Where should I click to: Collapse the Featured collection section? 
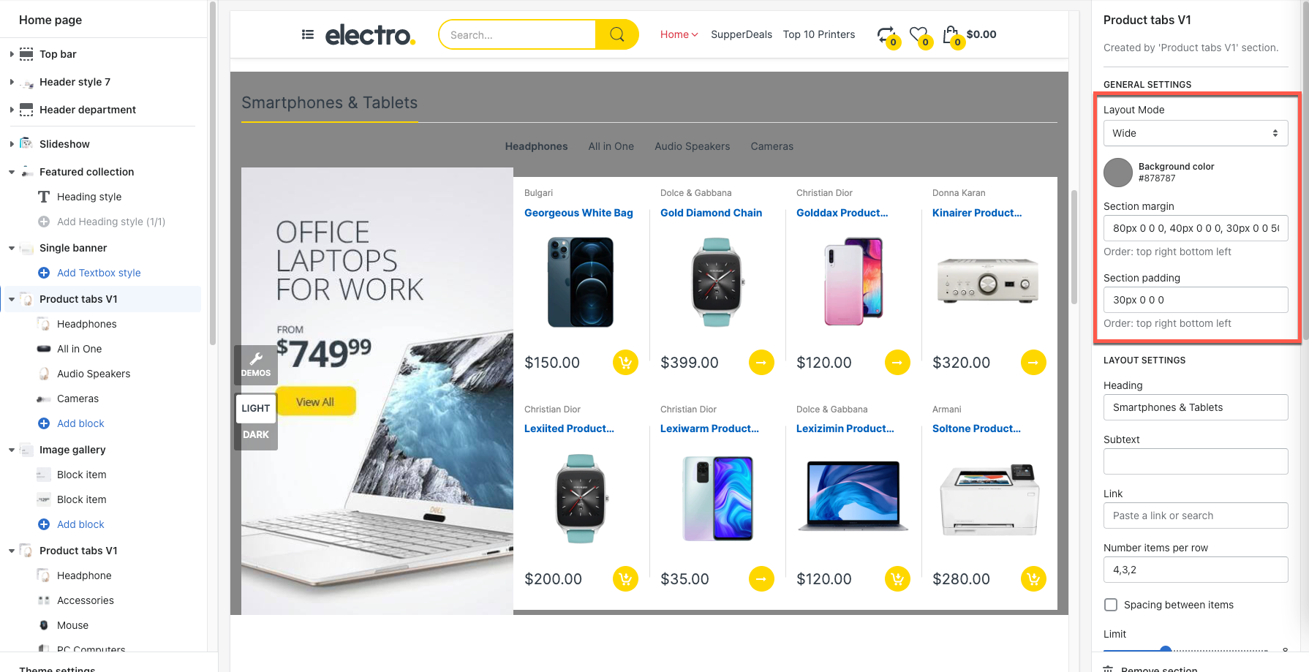point(12,172)
